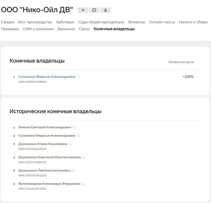
Task: Go to the Арбитраж tab
Action: click(x=65, y=22)
